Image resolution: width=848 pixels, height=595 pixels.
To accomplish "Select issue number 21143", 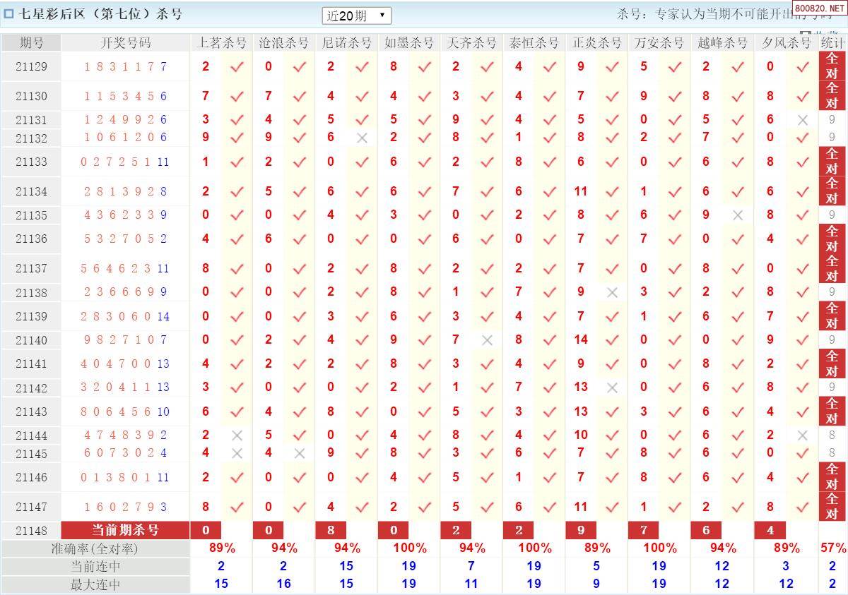I will [31, 412].
